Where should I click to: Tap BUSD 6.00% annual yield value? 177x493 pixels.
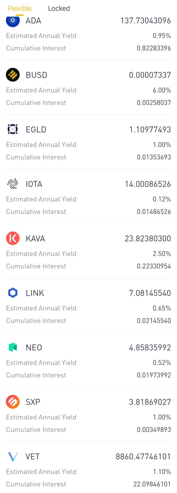pos(162,90)
